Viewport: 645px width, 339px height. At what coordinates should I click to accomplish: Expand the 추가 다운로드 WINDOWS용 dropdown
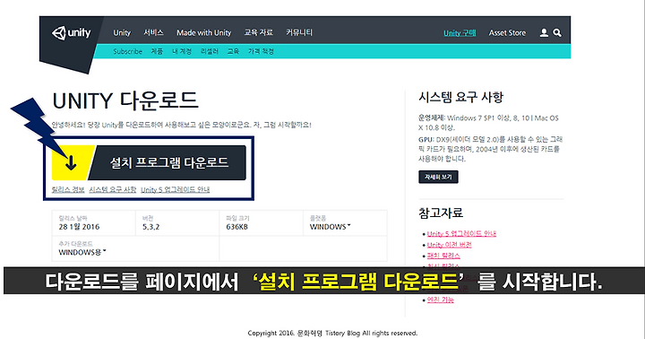[82, 252]
